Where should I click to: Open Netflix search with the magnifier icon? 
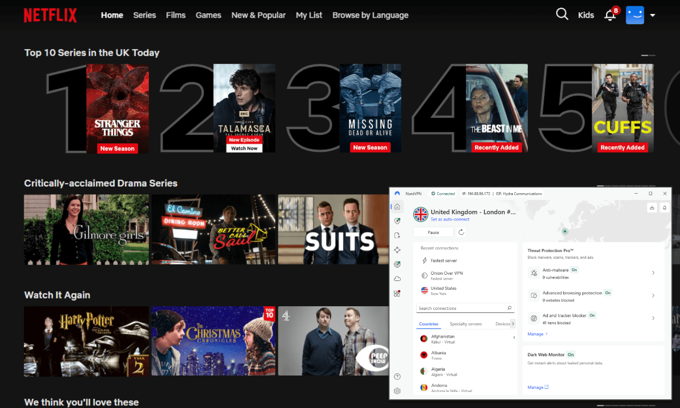[562, 14]
